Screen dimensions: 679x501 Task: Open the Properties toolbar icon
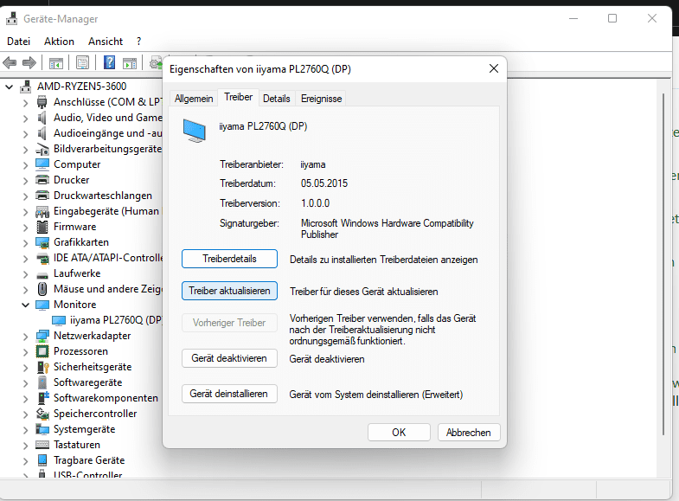[x=82, y=63]
